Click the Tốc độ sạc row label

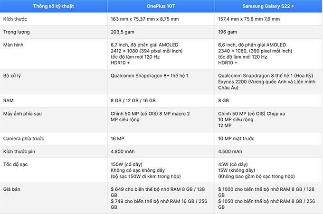click(16, 164)
